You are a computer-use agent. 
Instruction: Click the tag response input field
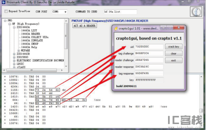149,73
